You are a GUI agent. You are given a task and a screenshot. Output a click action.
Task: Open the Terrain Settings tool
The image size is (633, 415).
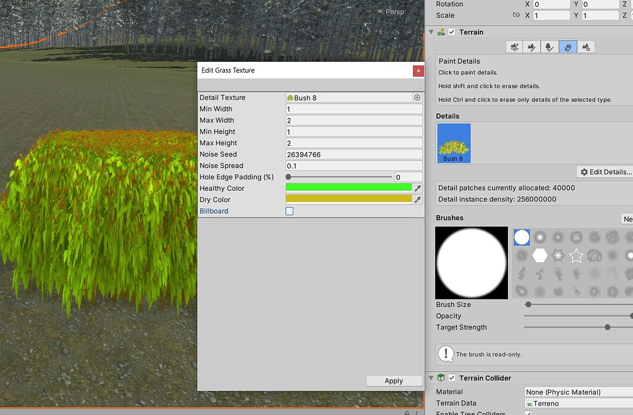pos(586,46)
